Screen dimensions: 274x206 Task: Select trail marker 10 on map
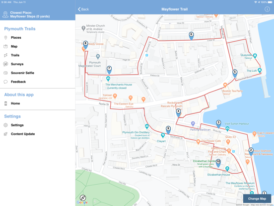coord(218,163)
